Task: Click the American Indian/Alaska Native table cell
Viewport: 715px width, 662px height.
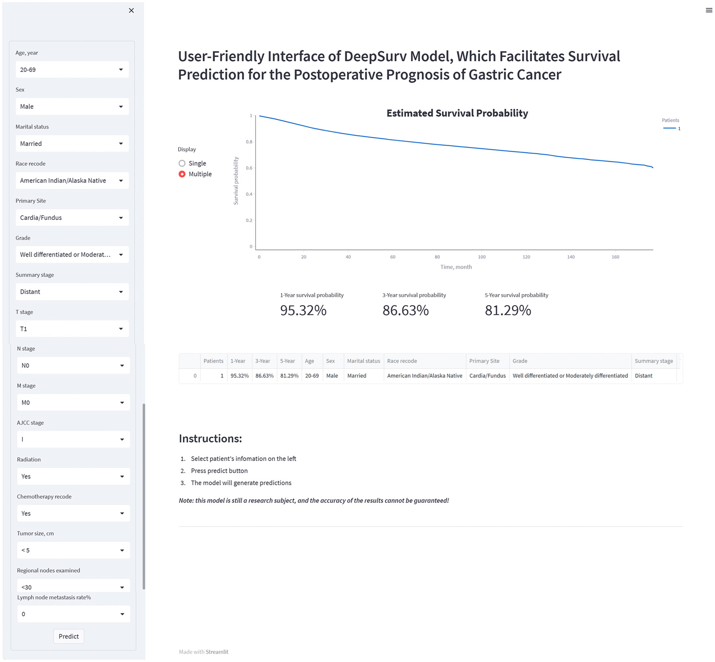Action: coord(425,376)
